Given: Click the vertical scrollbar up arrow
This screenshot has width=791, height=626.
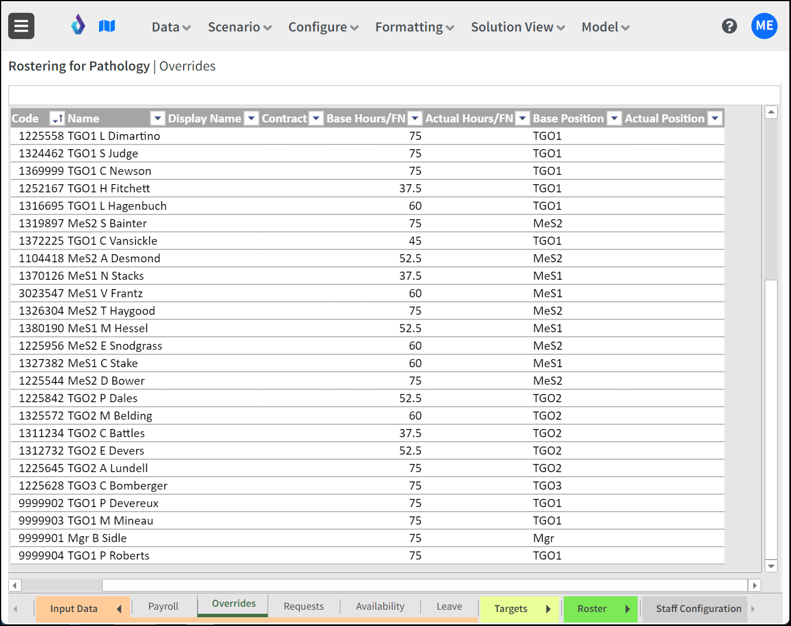Looking at the screenshot, I should click(771, 112).
